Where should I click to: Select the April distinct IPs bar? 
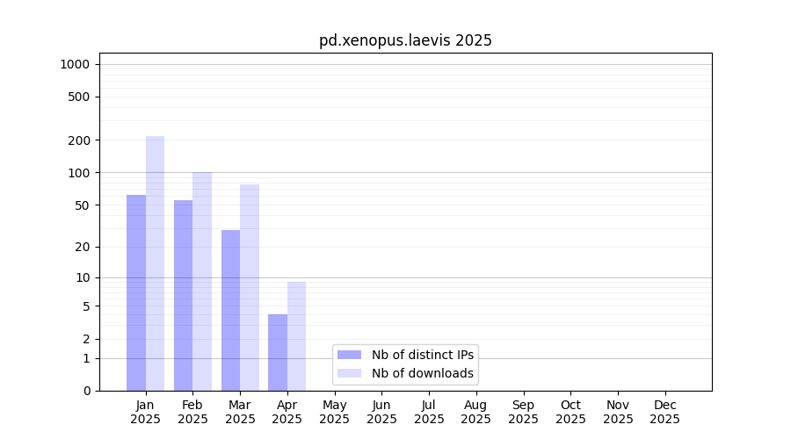click(x=278, y=352)
